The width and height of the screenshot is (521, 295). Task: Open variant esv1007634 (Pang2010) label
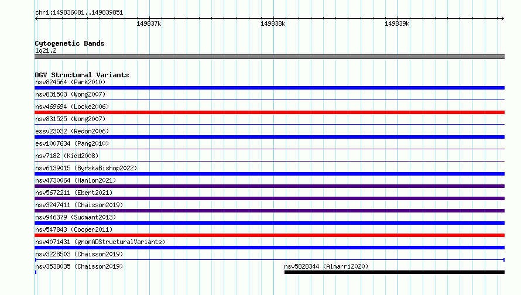[72, 143]
